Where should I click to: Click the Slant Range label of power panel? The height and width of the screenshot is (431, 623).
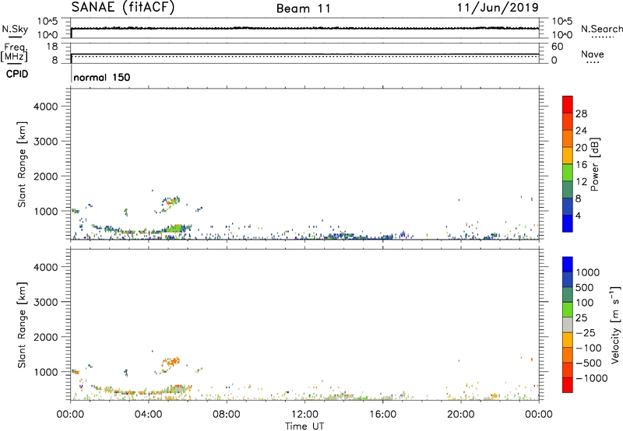(x=22, y=165)
